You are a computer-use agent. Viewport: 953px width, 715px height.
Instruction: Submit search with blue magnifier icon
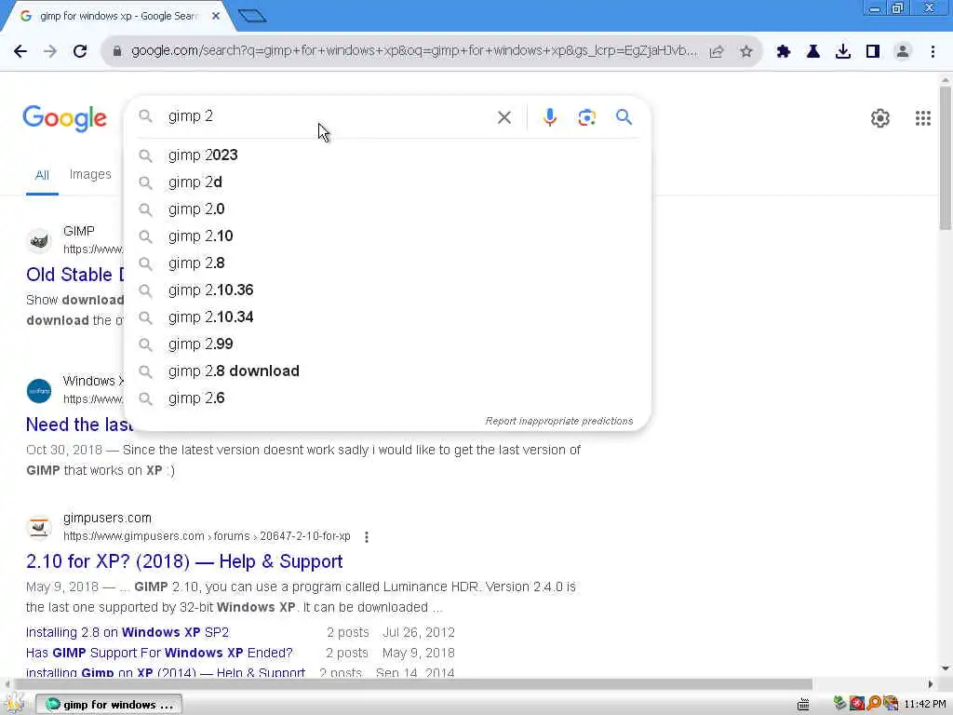[624, 116]
